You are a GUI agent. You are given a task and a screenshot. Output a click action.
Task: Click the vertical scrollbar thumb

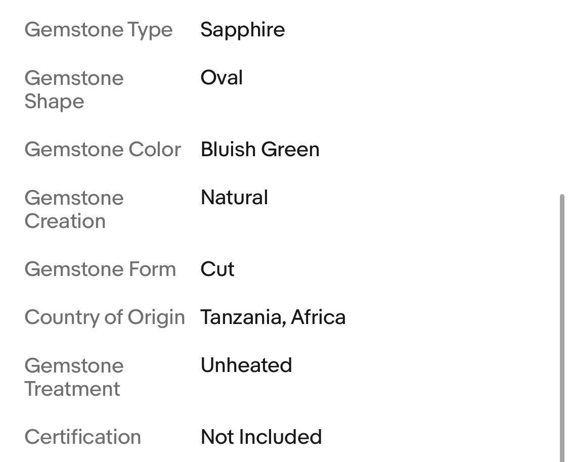pos(562,329)
